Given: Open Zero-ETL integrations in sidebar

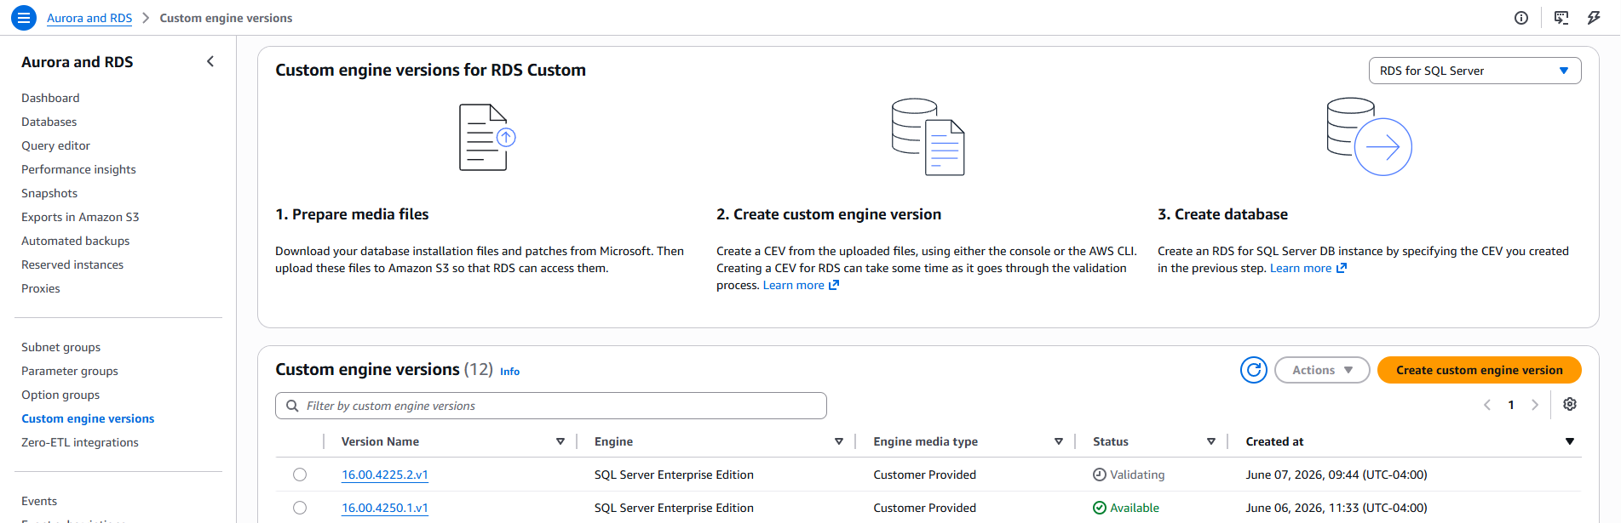Looking at the screenshot, I should coord(80,442).
